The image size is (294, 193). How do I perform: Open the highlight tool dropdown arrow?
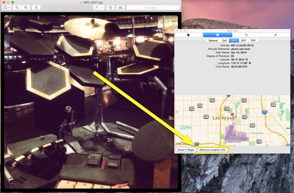click(103, 8)
